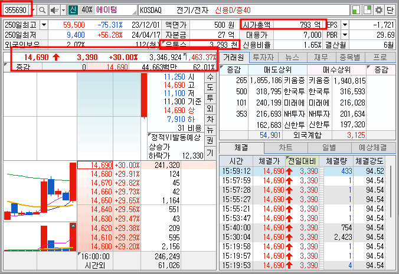The width and height of the screenshot is (399, 274).
Task: Close the volume mini chart with the x
Action: (x=73, y=226)
